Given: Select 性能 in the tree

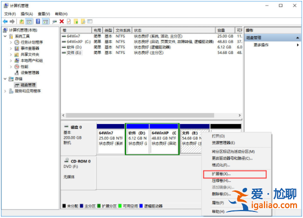Looking at the screenshot, I should click(24, 67).
